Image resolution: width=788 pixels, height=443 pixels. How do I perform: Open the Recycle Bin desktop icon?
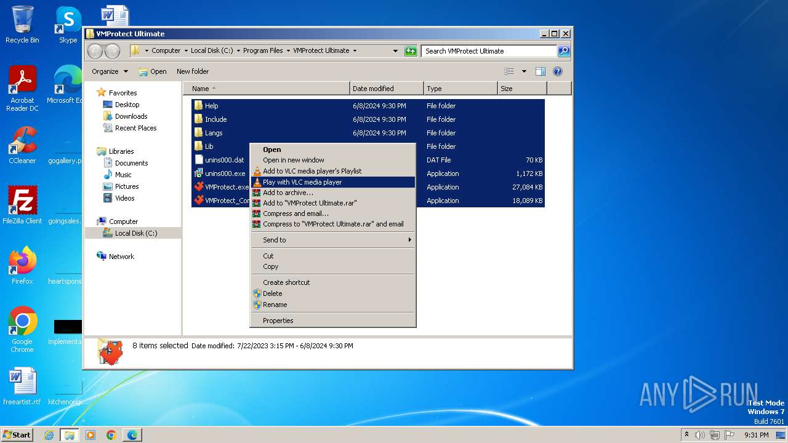pos(22,25)
